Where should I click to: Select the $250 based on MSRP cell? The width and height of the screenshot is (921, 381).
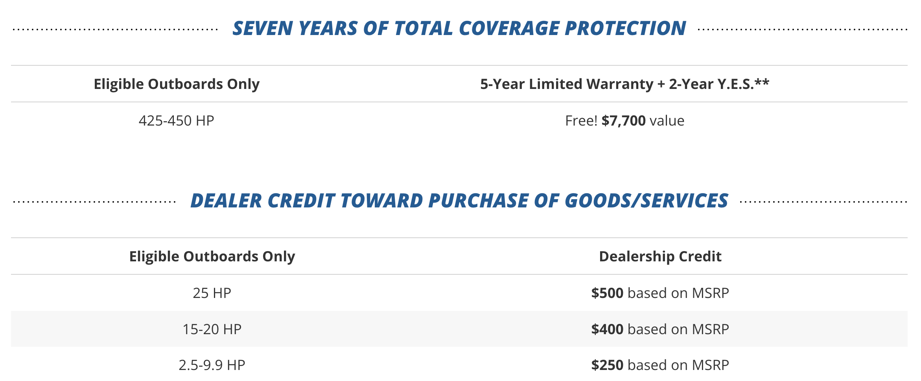(660, 365)
